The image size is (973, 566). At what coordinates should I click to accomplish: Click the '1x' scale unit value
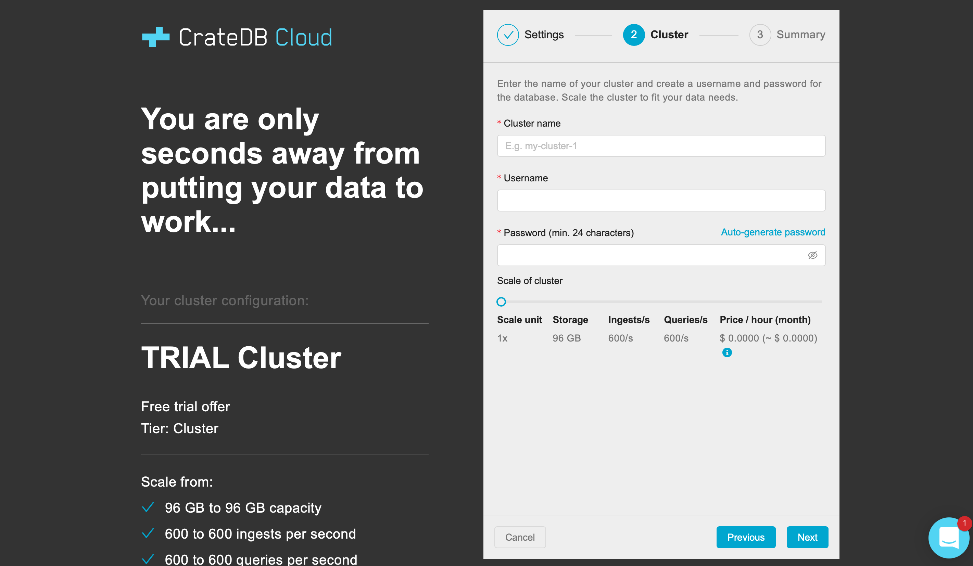point(502,338)
